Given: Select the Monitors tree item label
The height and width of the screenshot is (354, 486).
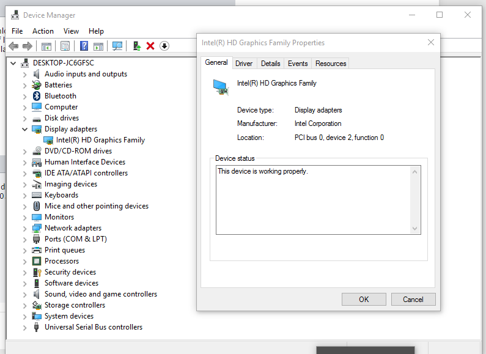Looking at the screenshot, I should click(59, 217).
